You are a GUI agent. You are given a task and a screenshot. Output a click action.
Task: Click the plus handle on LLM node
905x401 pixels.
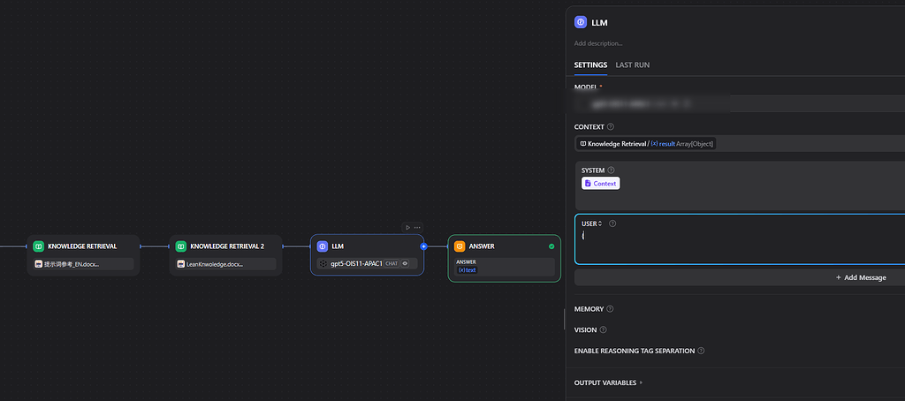(x=423, y=246)
